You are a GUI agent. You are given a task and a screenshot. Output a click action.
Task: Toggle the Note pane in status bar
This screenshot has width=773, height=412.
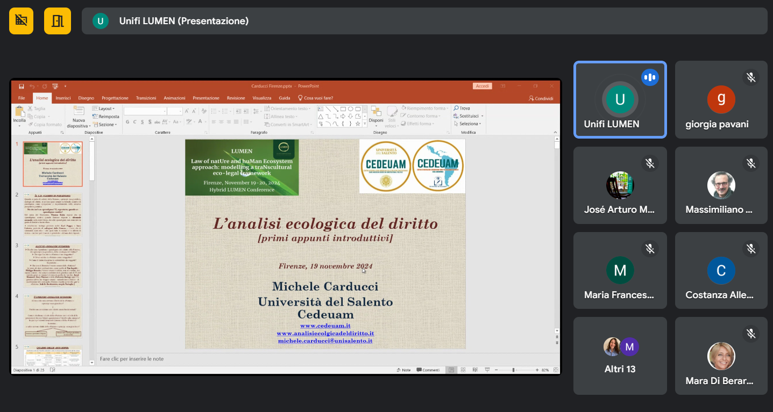[403, 370]
